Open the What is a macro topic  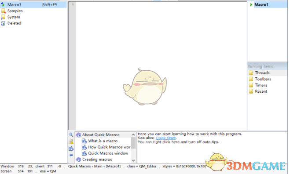click(103, 141)
